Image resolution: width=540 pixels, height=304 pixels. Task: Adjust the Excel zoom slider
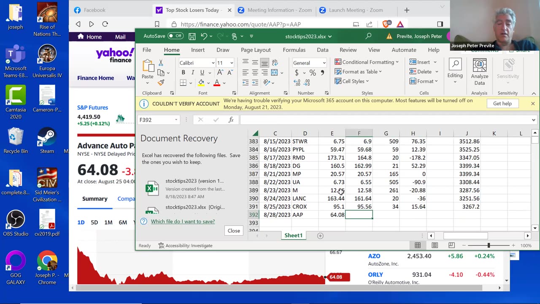(489, 245)
